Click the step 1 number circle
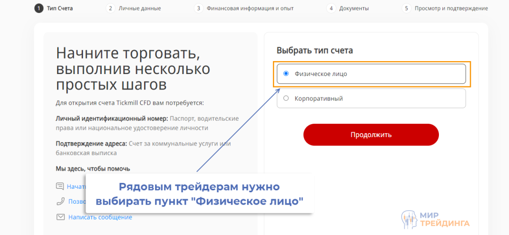The height and width of the screenshot is (235, 509). (38, 8)
